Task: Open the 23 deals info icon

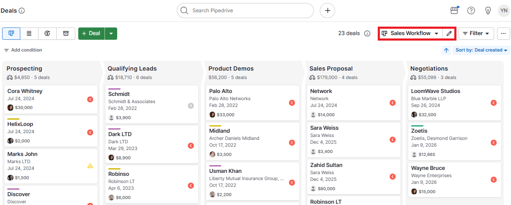Action: pos(367,33)
